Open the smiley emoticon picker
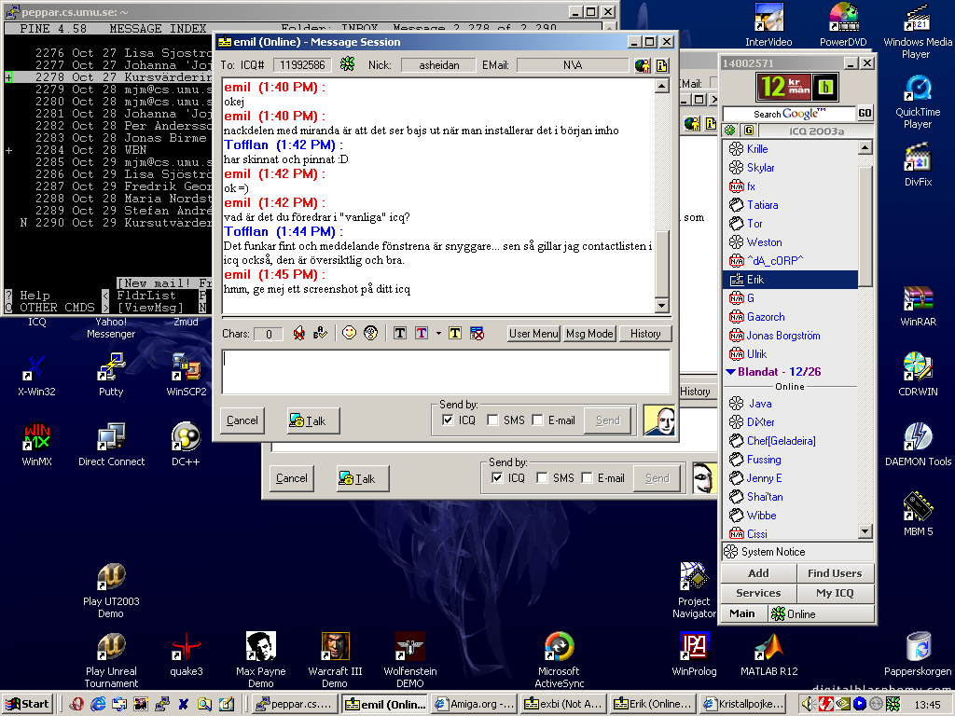The image size is (955, 716). click(x=349, y=333)
